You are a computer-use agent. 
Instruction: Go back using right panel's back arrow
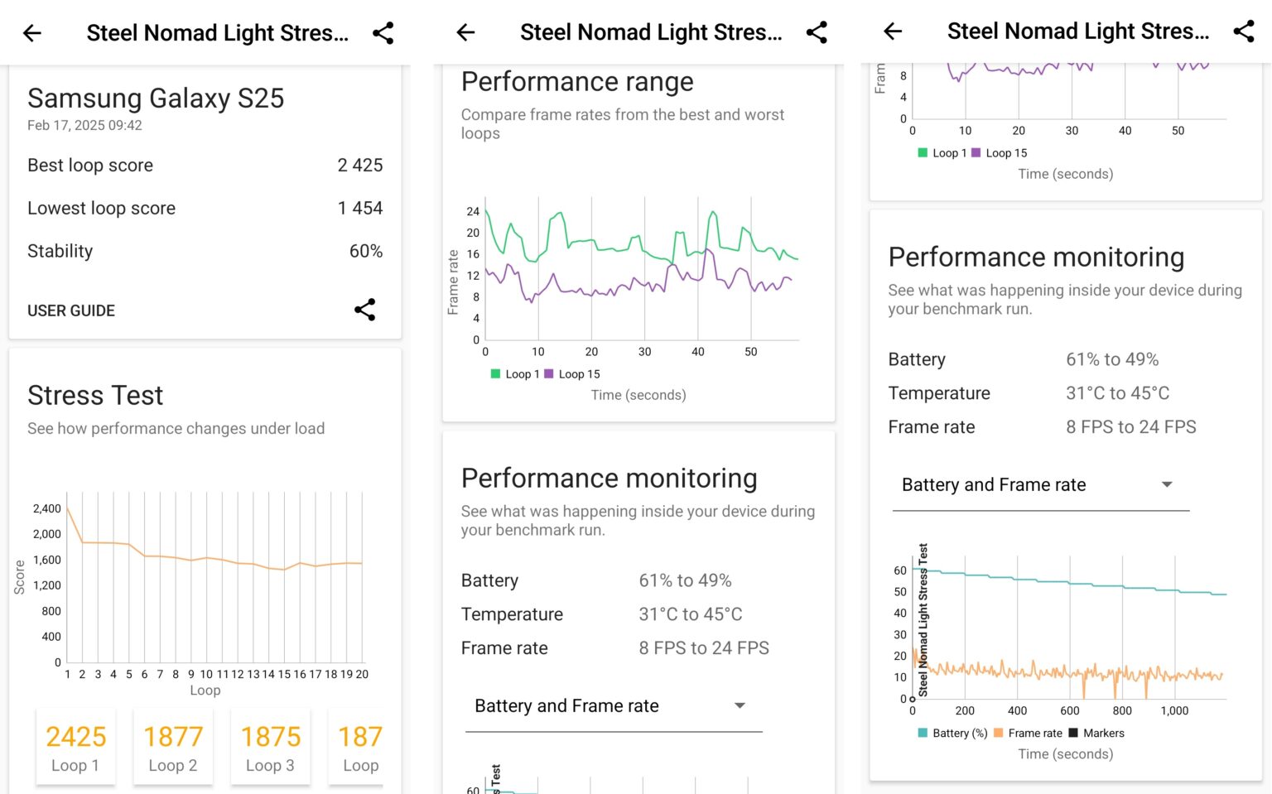tap(893, 31)
